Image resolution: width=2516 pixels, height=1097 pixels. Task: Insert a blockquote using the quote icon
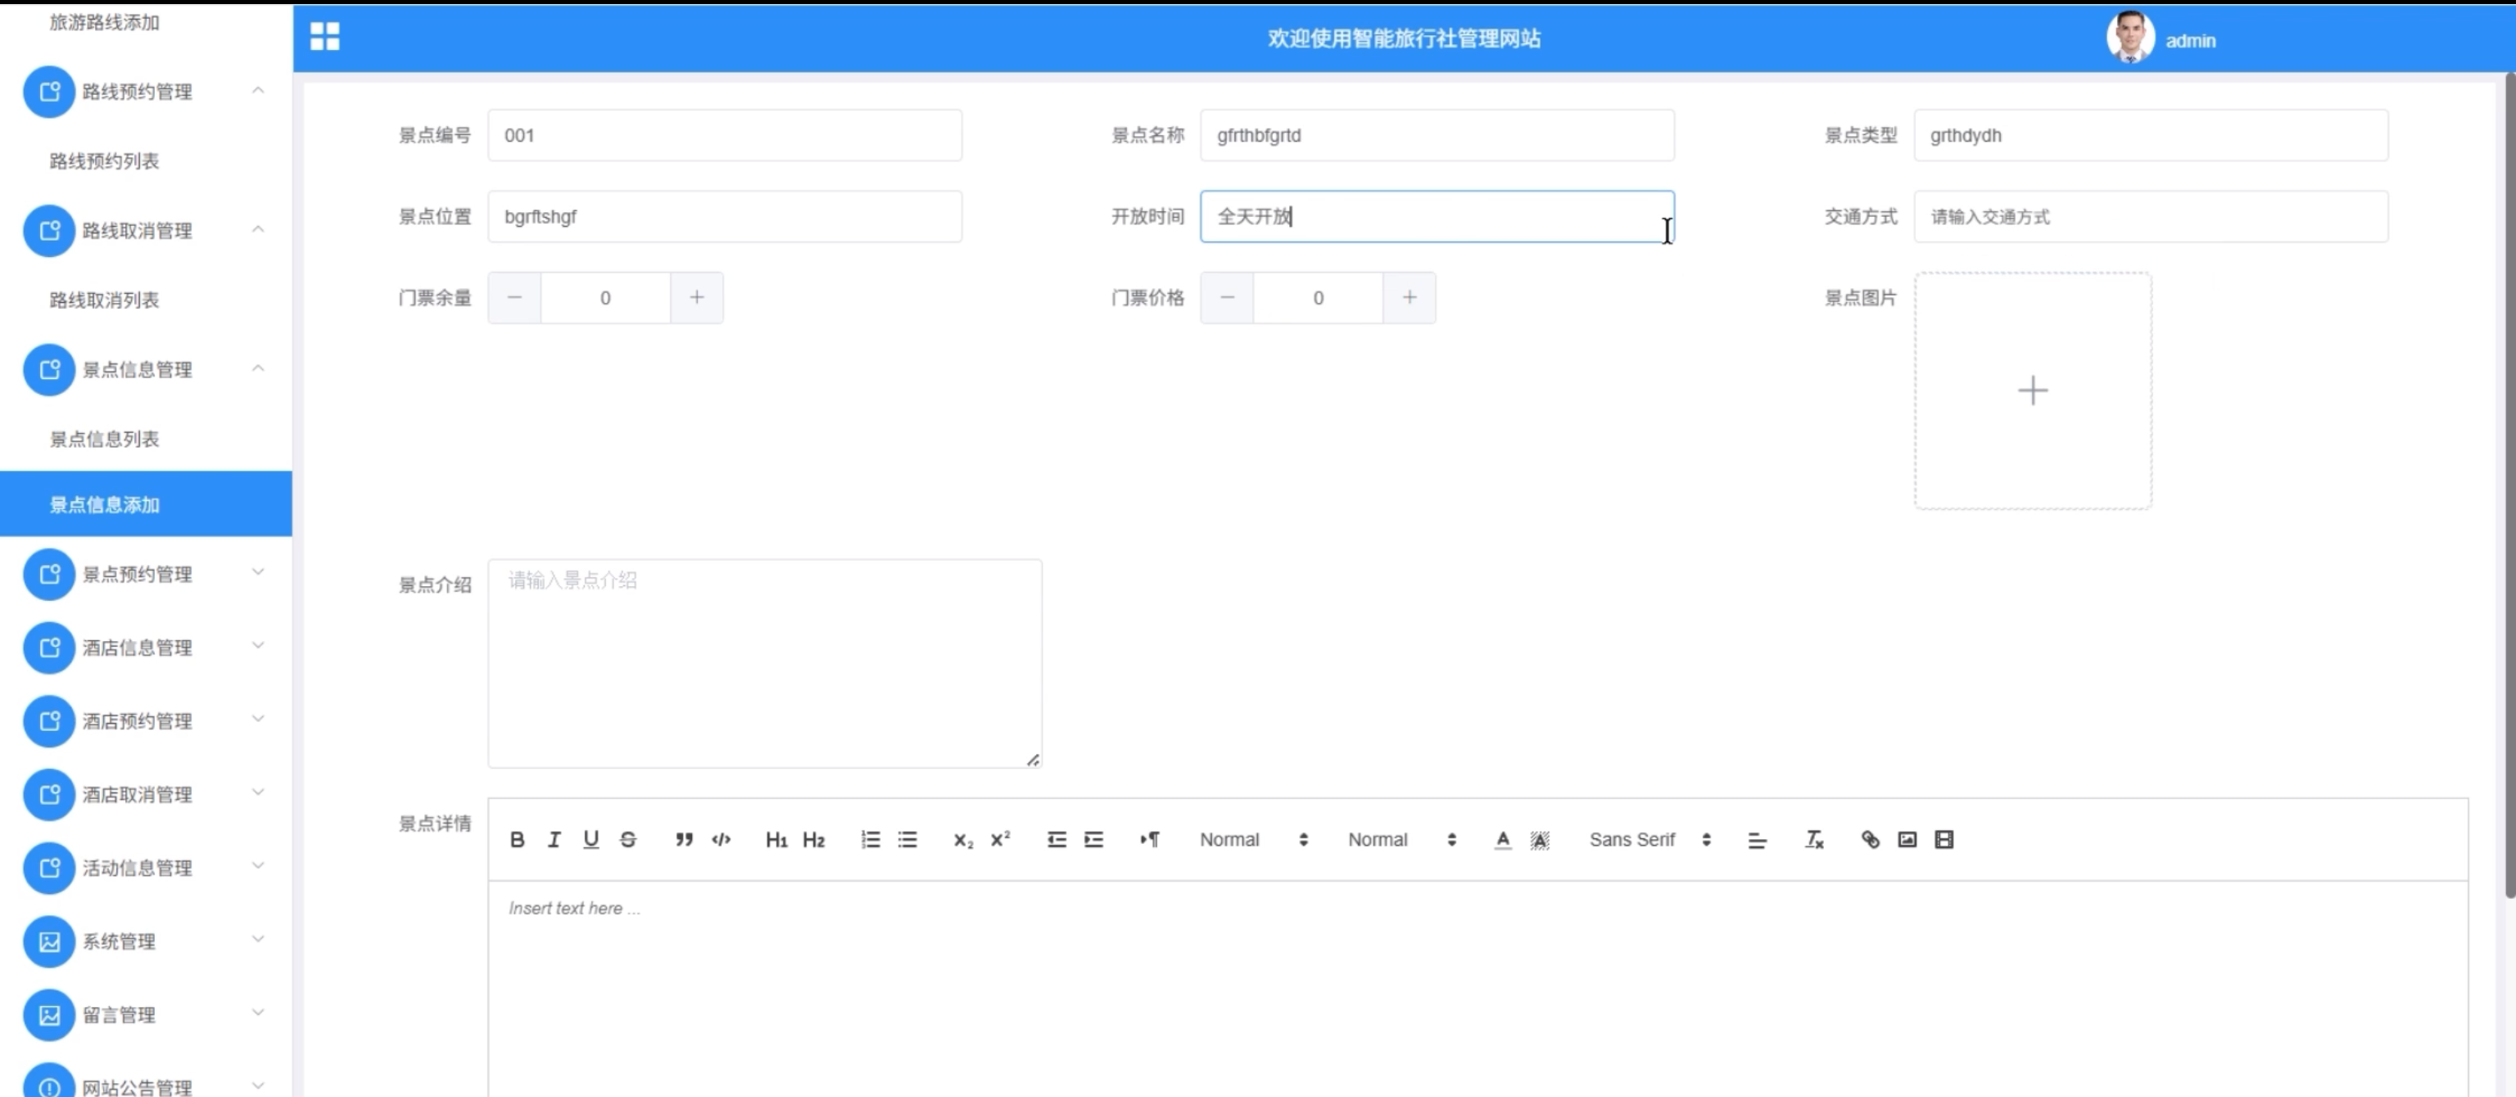point(684,839)
